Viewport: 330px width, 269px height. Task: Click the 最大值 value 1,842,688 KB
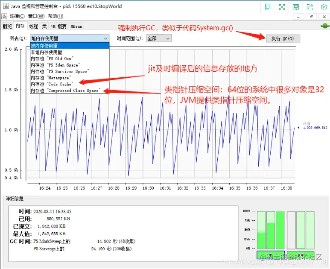(x=52, y=234)
